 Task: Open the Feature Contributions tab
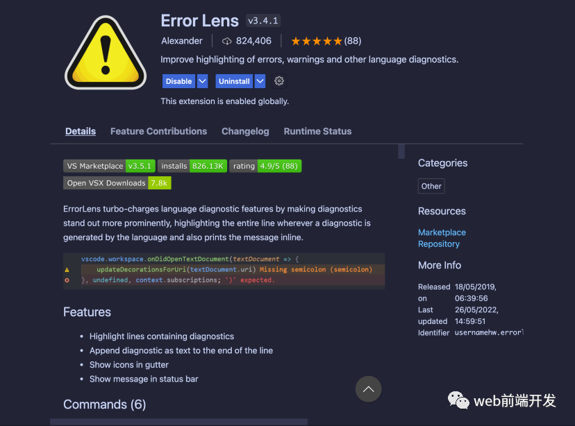tap(159, 131)
